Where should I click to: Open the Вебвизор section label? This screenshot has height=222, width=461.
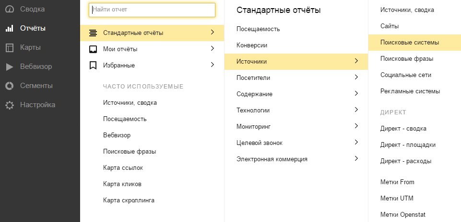[x=36, y=67]
